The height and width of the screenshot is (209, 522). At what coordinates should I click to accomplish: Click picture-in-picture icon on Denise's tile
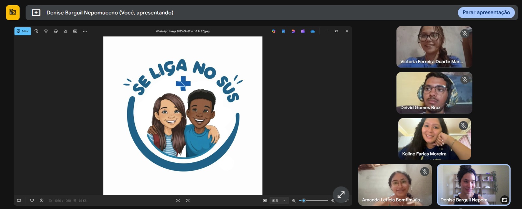504,200
